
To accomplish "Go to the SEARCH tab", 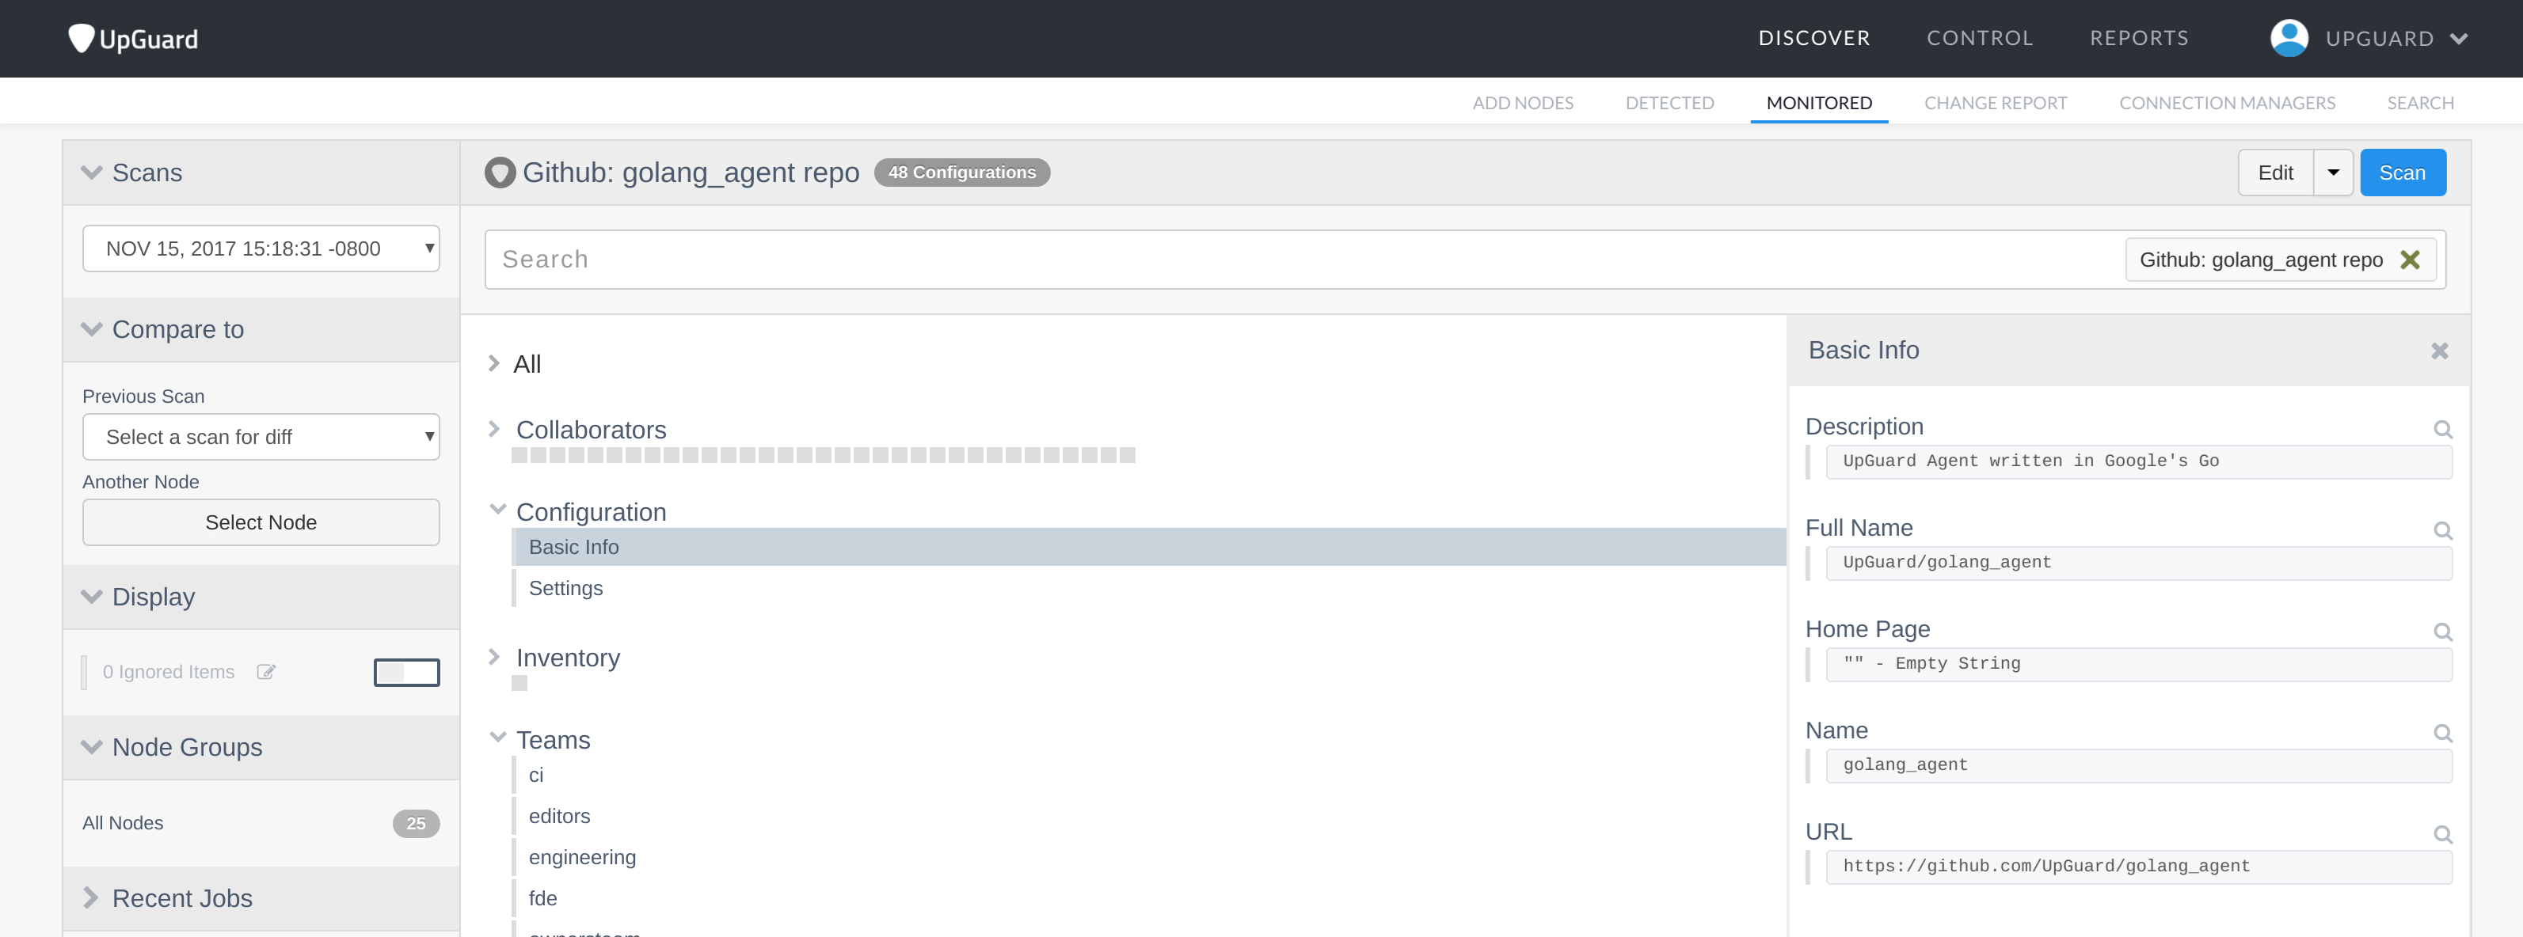I will click(x=2420, y=103).
